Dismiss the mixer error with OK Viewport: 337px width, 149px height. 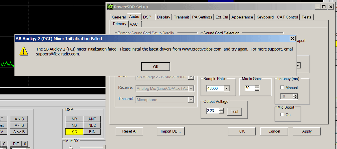tap(155, 67)
